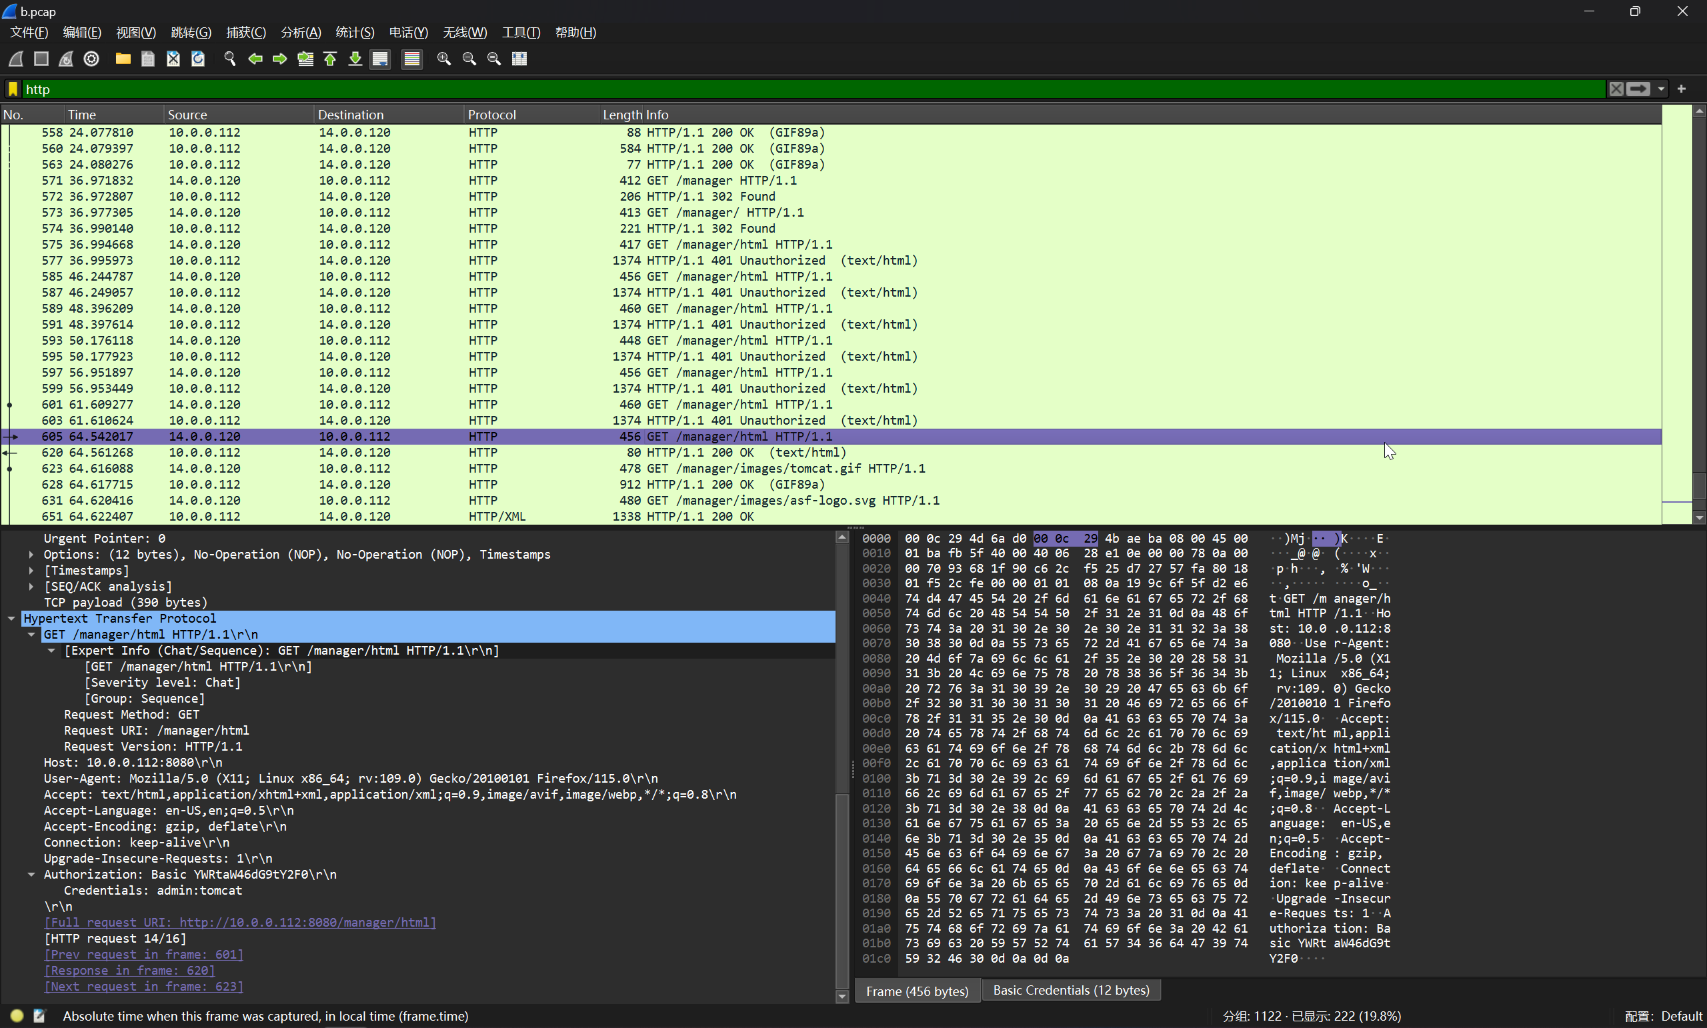
Task: Open the 工具(T) menu
Action: (521, 33)
